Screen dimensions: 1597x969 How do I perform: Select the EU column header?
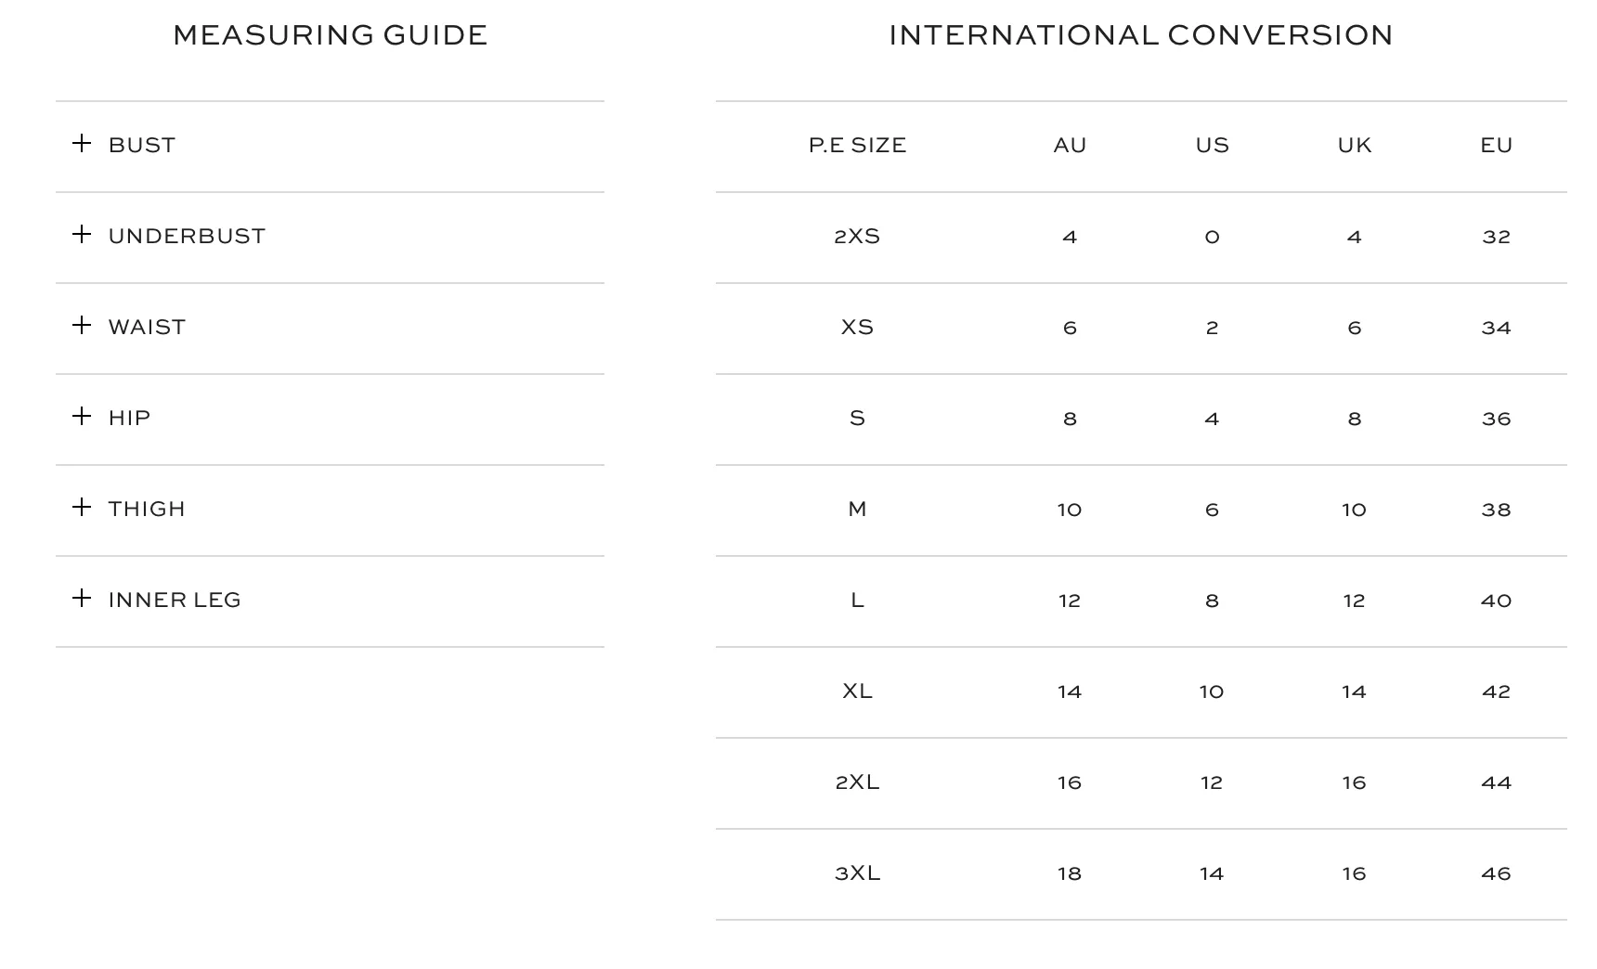[x=1496, y=145]
